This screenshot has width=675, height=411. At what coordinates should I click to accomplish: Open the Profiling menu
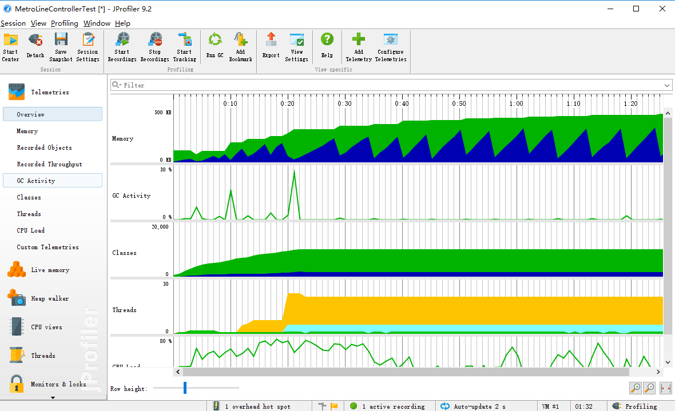click(64, 23)
